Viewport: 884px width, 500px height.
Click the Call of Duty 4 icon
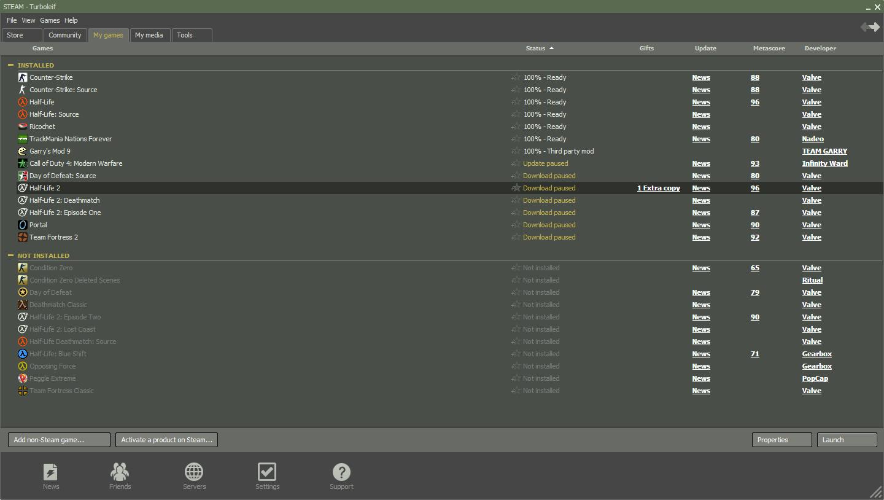(23, 163)
